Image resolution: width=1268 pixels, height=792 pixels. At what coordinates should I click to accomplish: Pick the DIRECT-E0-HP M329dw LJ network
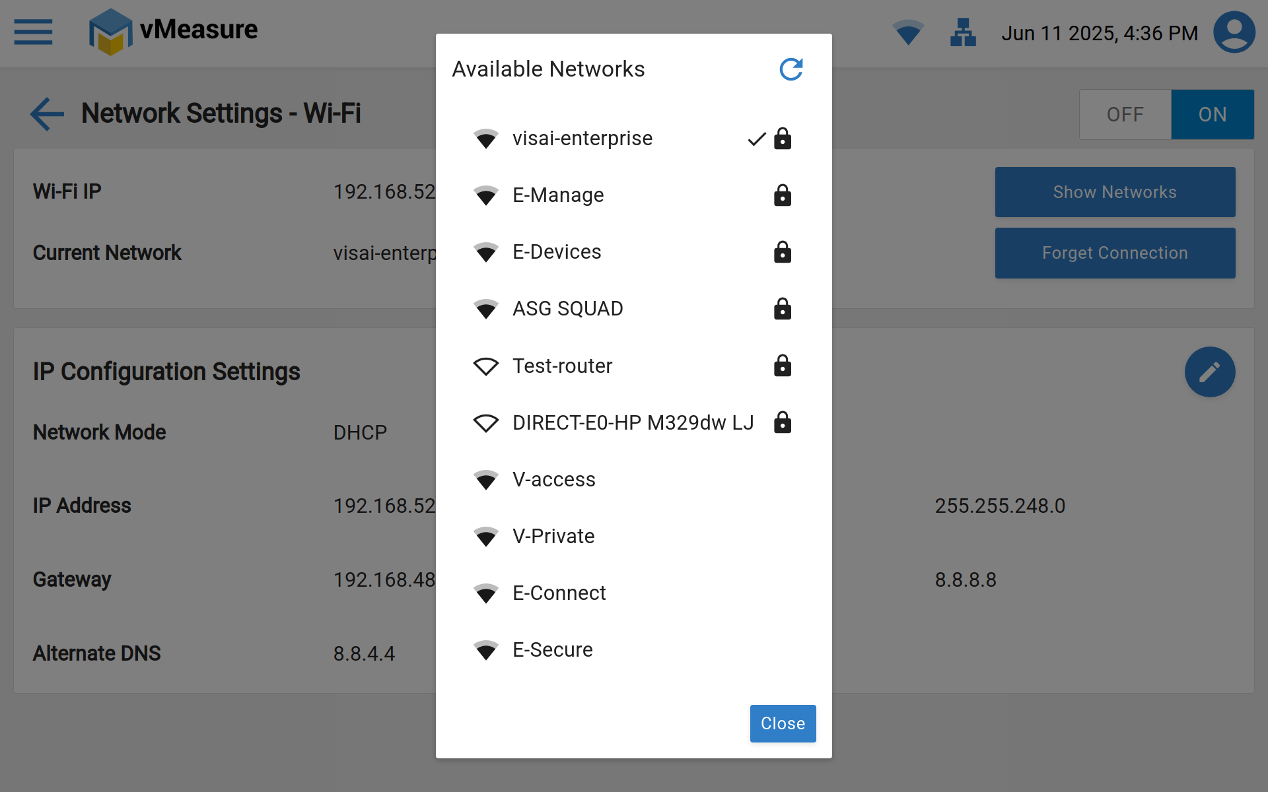click(633, 422)
